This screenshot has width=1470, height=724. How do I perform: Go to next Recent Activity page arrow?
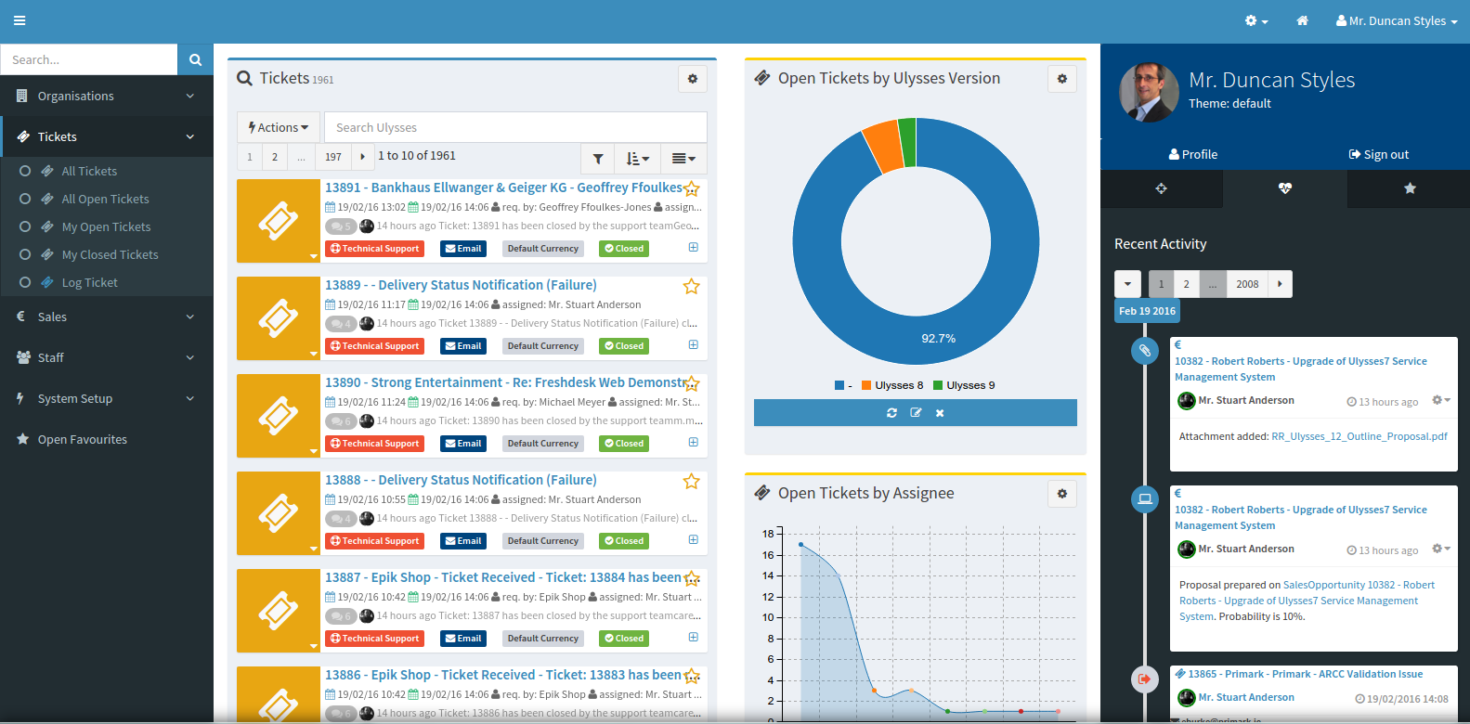(x=1281, y=284)
